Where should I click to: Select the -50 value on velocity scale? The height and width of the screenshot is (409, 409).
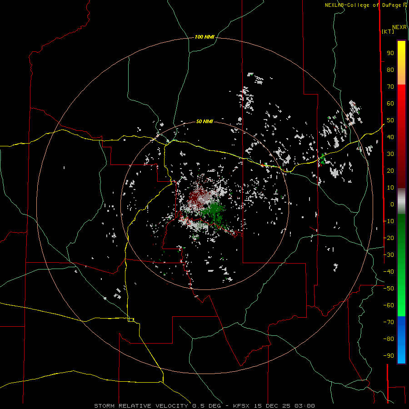click(x=389, y=289)
